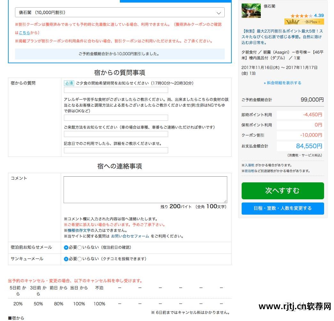Image resolution: width=334 pixels, height=321 pixels.
Task: Open the 機種依存文字 link
Action: pyautogui.click(x=79, y=230)
